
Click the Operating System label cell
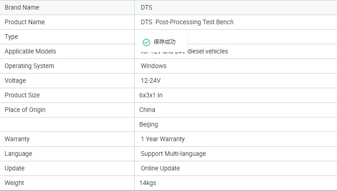coord(29,66)
